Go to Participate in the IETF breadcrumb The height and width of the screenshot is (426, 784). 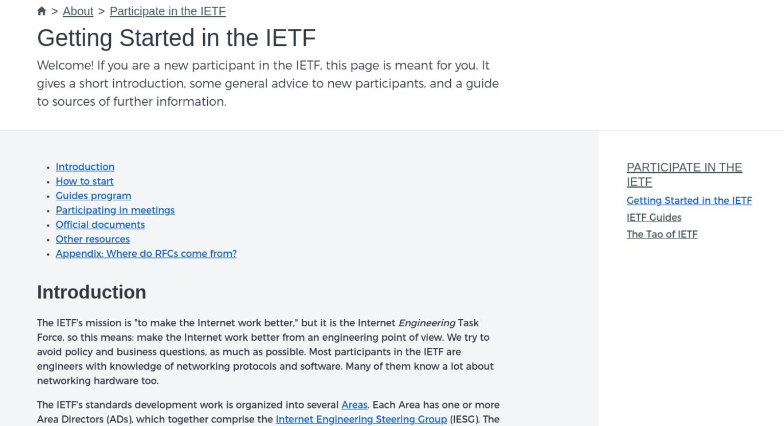pyautogui.click(x=167, y=11)
